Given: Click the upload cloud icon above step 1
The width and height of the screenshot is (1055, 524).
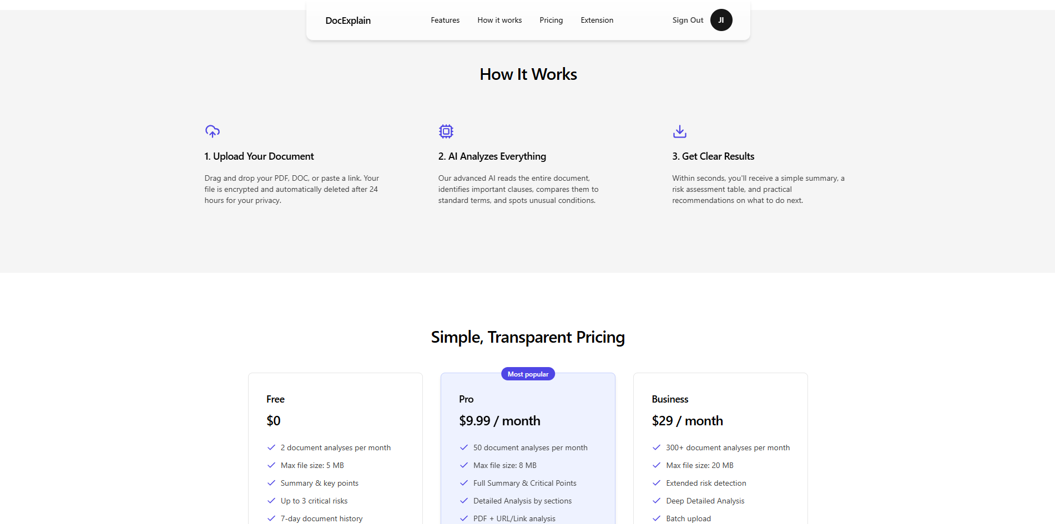Looking at the screenshot, I should click(x=213, y=131).
